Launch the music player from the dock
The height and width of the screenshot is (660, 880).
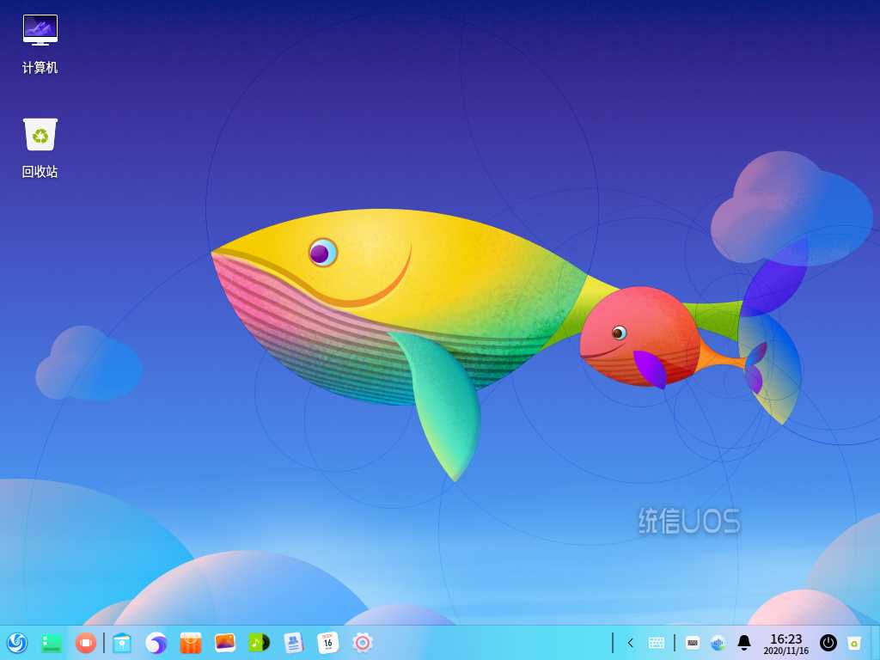pos(259,643)
